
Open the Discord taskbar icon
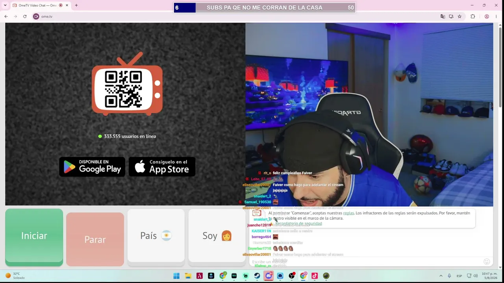pos(269,276)
